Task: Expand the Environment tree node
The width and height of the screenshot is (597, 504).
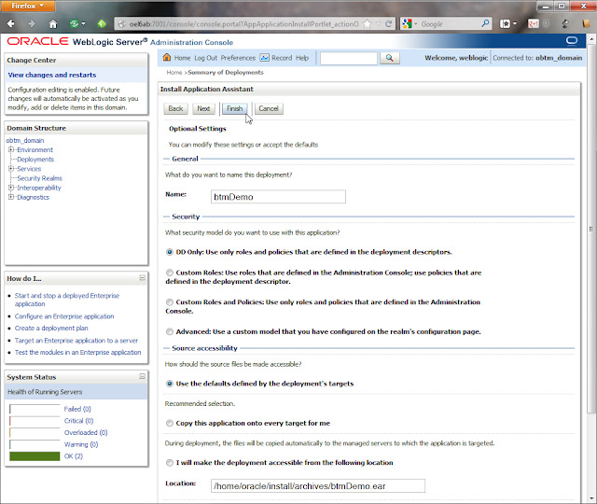Action: point(11,149)
